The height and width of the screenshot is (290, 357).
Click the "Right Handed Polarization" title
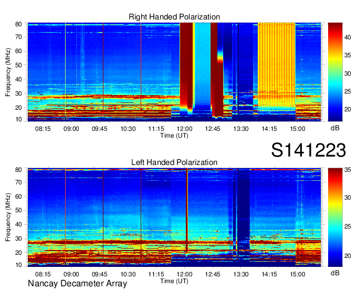[x=174, y=17]
